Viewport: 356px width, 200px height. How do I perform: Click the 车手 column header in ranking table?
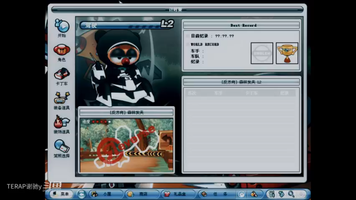coord(218,93)
